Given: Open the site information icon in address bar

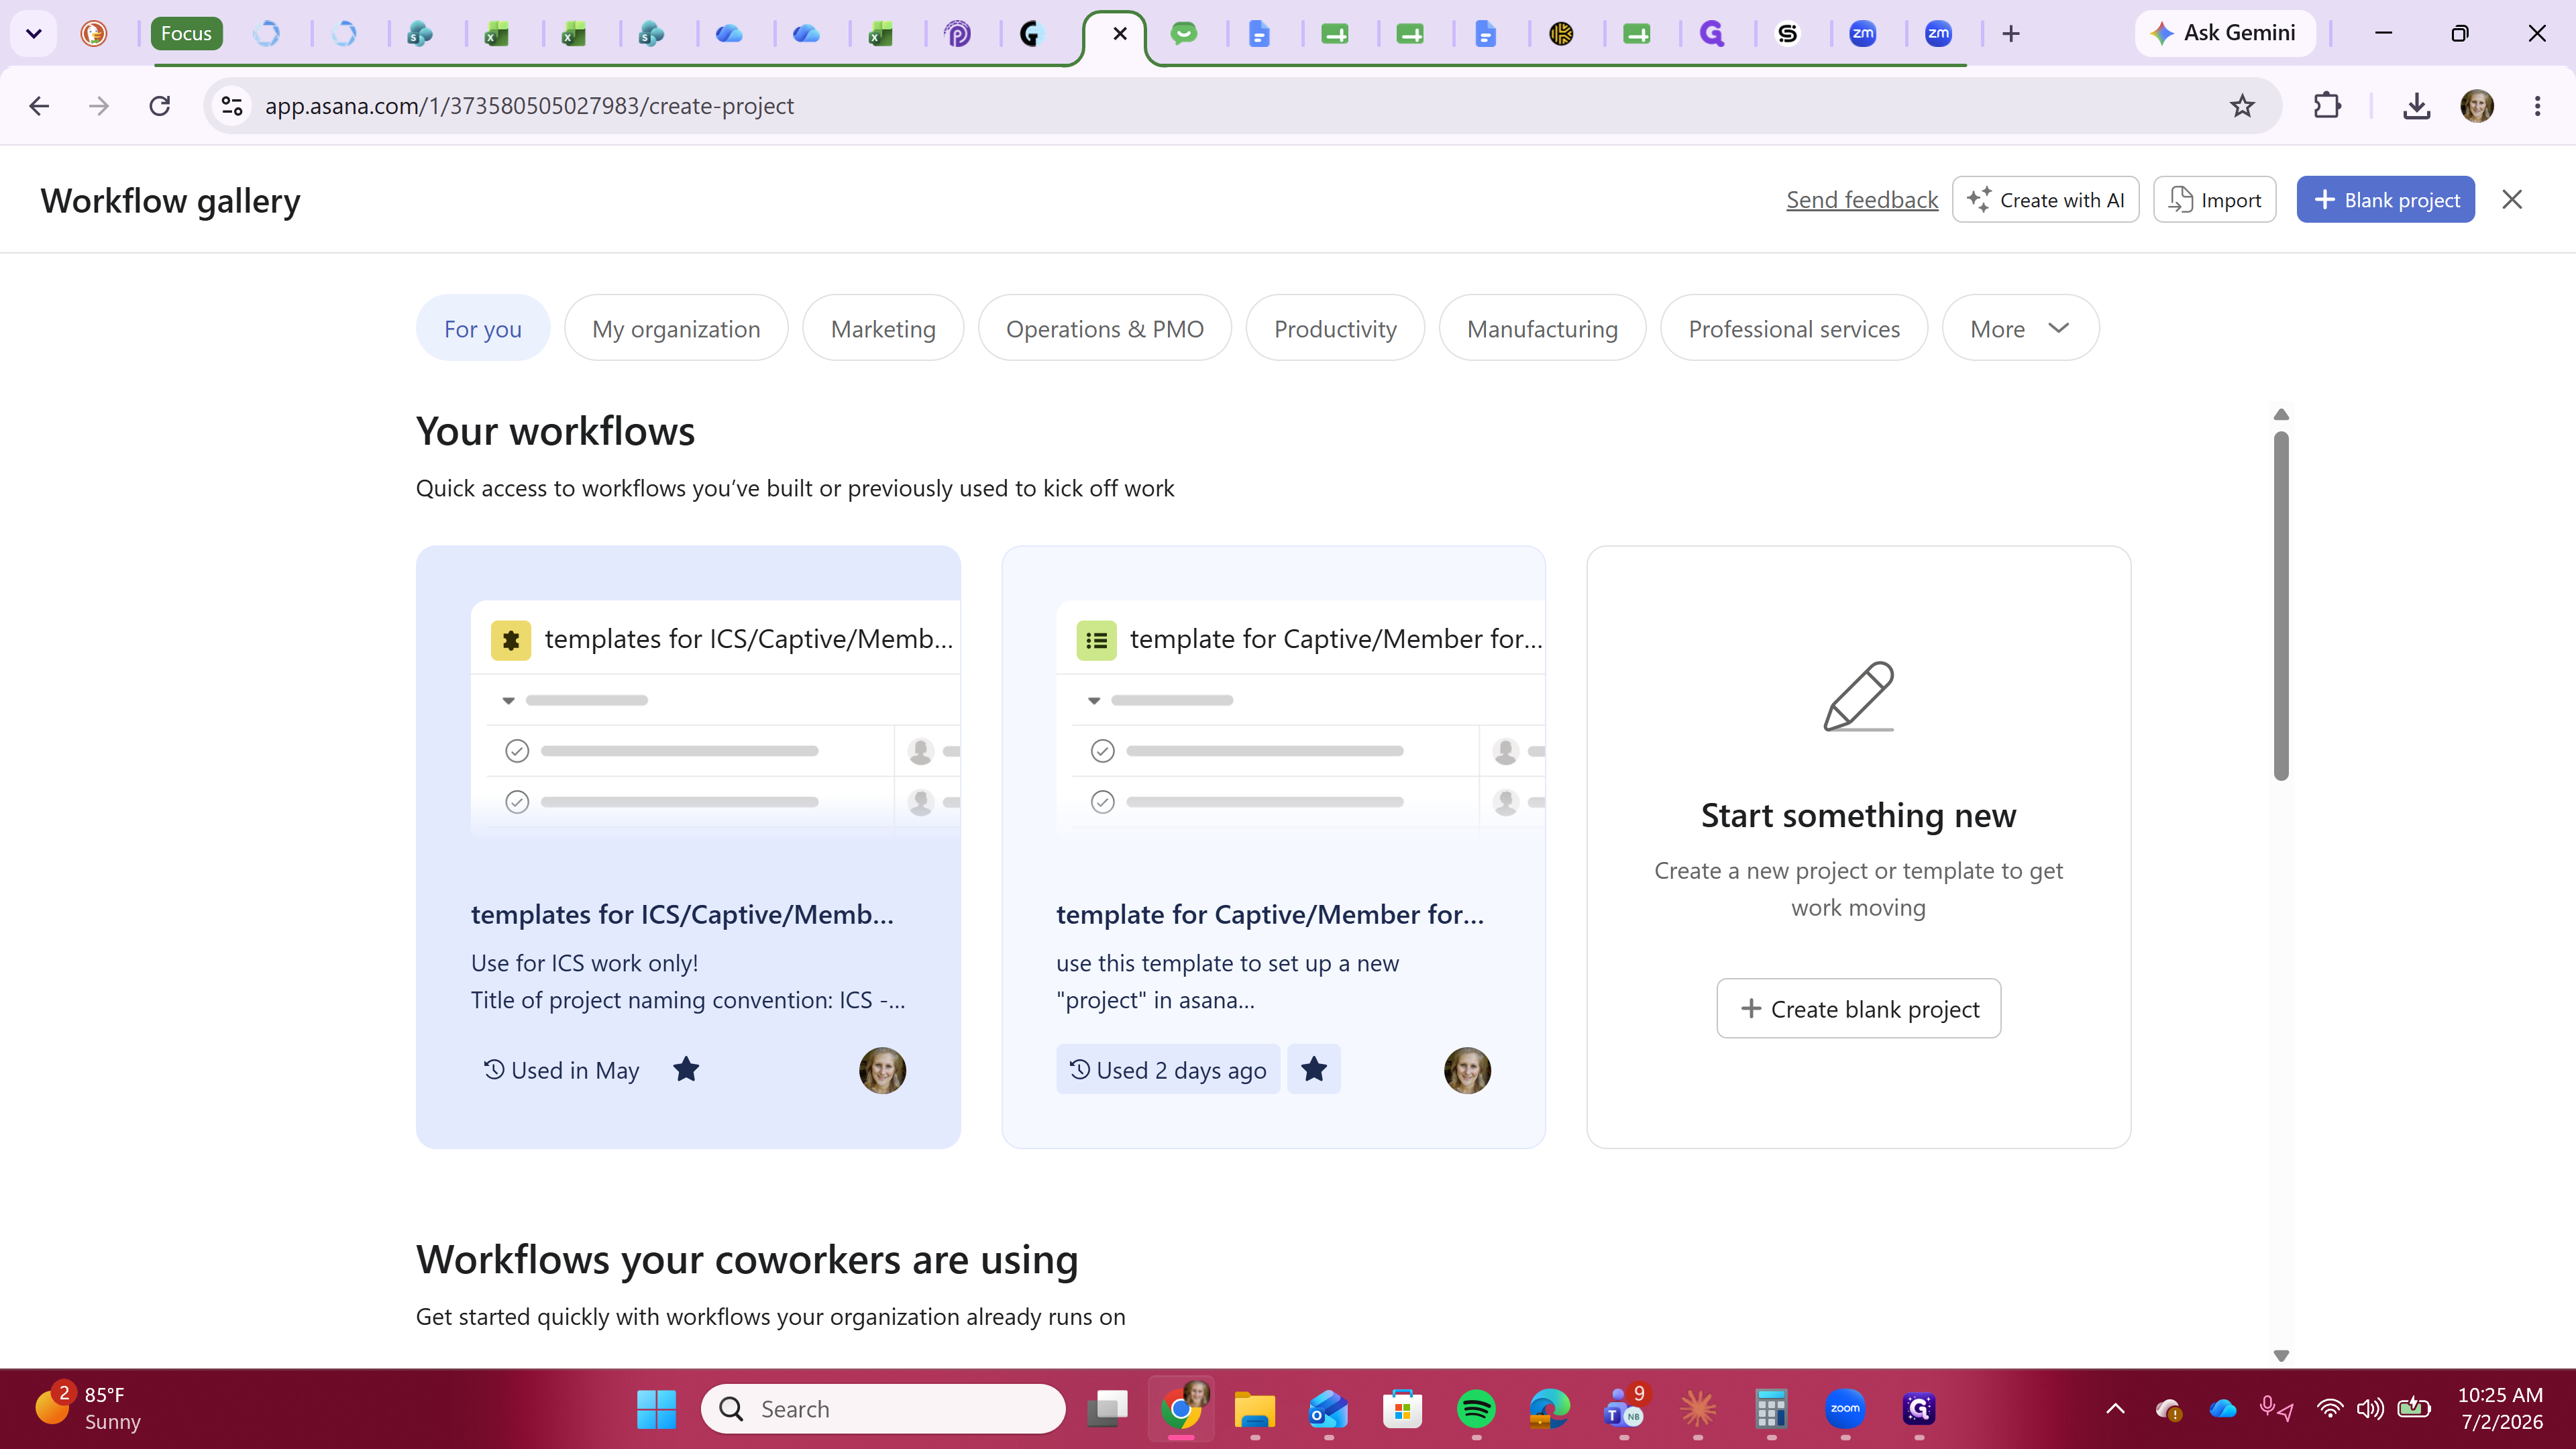Looking at the screenshot, I should tap(232, 106).
